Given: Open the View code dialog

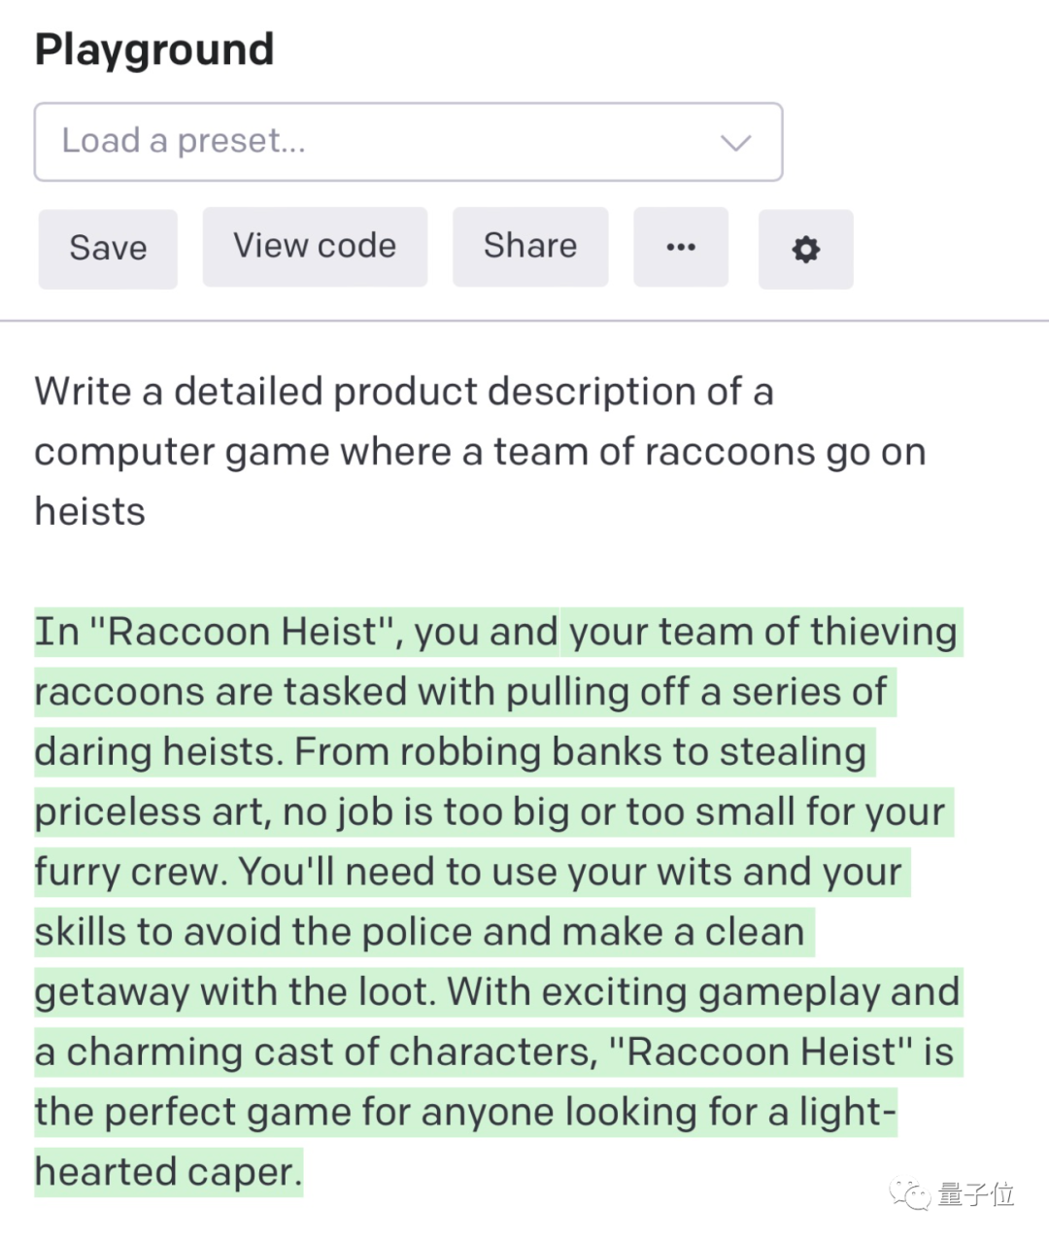Looking at the screenshot, I should [x=315, y=247].
